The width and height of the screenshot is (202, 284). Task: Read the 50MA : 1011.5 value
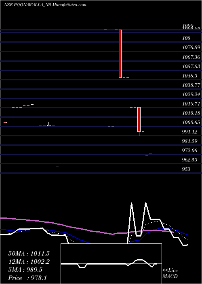coord(29,254)
